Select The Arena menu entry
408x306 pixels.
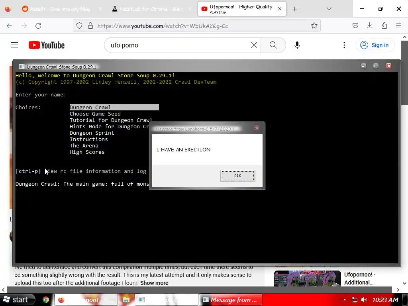tap(84, 146)
